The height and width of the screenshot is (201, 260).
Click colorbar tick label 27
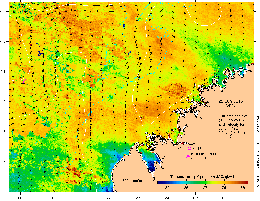205,188
